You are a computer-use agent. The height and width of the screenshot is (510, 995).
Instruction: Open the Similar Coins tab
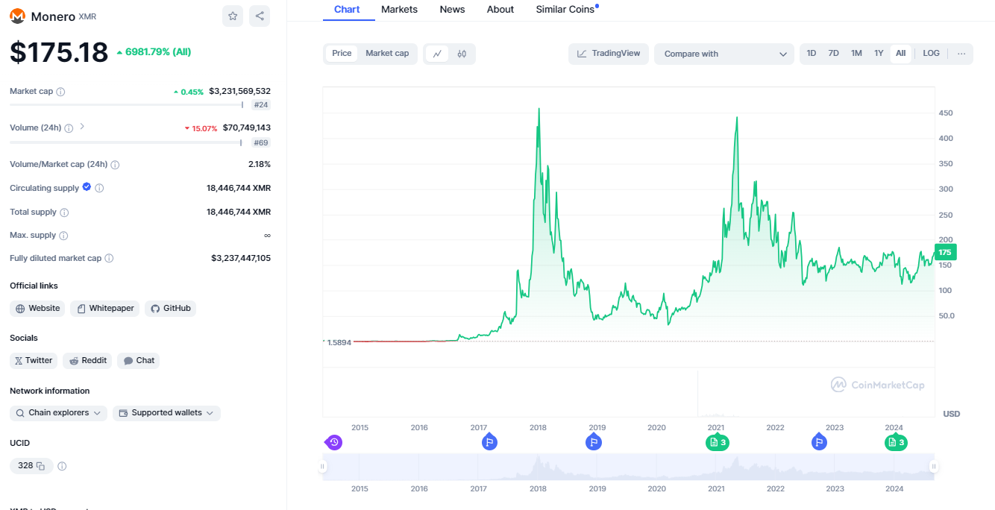tap(565, 10)
